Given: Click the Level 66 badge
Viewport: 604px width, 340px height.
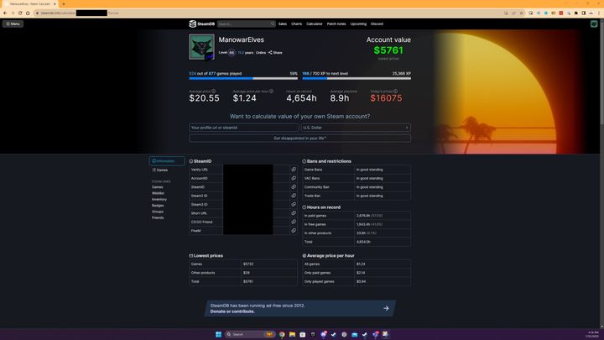Looking at the screenshot, I should click(x=232, y=53).
